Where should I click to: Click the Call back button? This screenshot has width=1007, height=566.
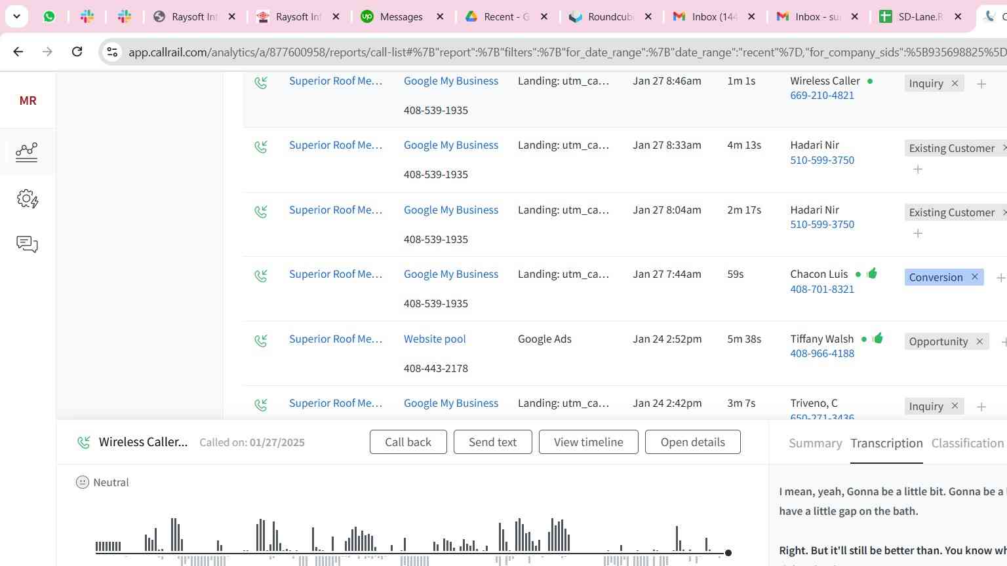(408, 442)
